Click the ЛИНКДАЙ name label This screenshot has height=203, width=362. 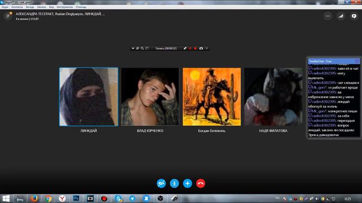click(x=89, y=131)
